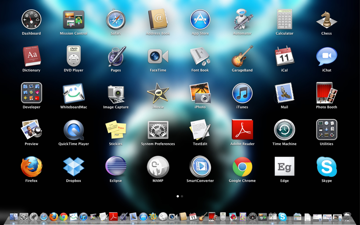Expand the Utilities folder group
The image size is (360, 225).
coord(327,130)
